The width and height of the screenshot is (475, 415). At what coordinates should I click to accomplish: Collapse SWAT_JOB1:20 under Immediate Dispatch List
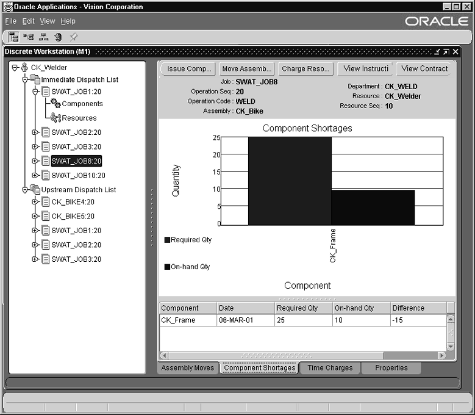pos(35,92)
